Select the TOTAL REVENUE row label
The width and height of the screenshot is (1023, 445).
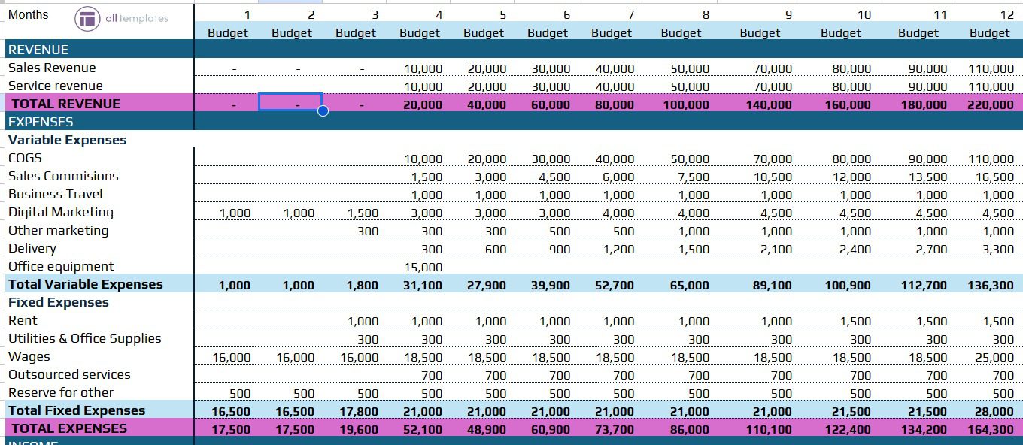tap(65, 104)
